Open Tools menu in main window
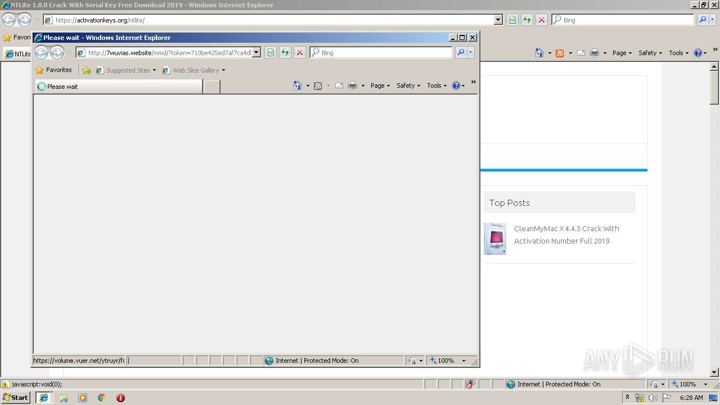Viewport: 720px width, 405px height. (x=679, y=53)
